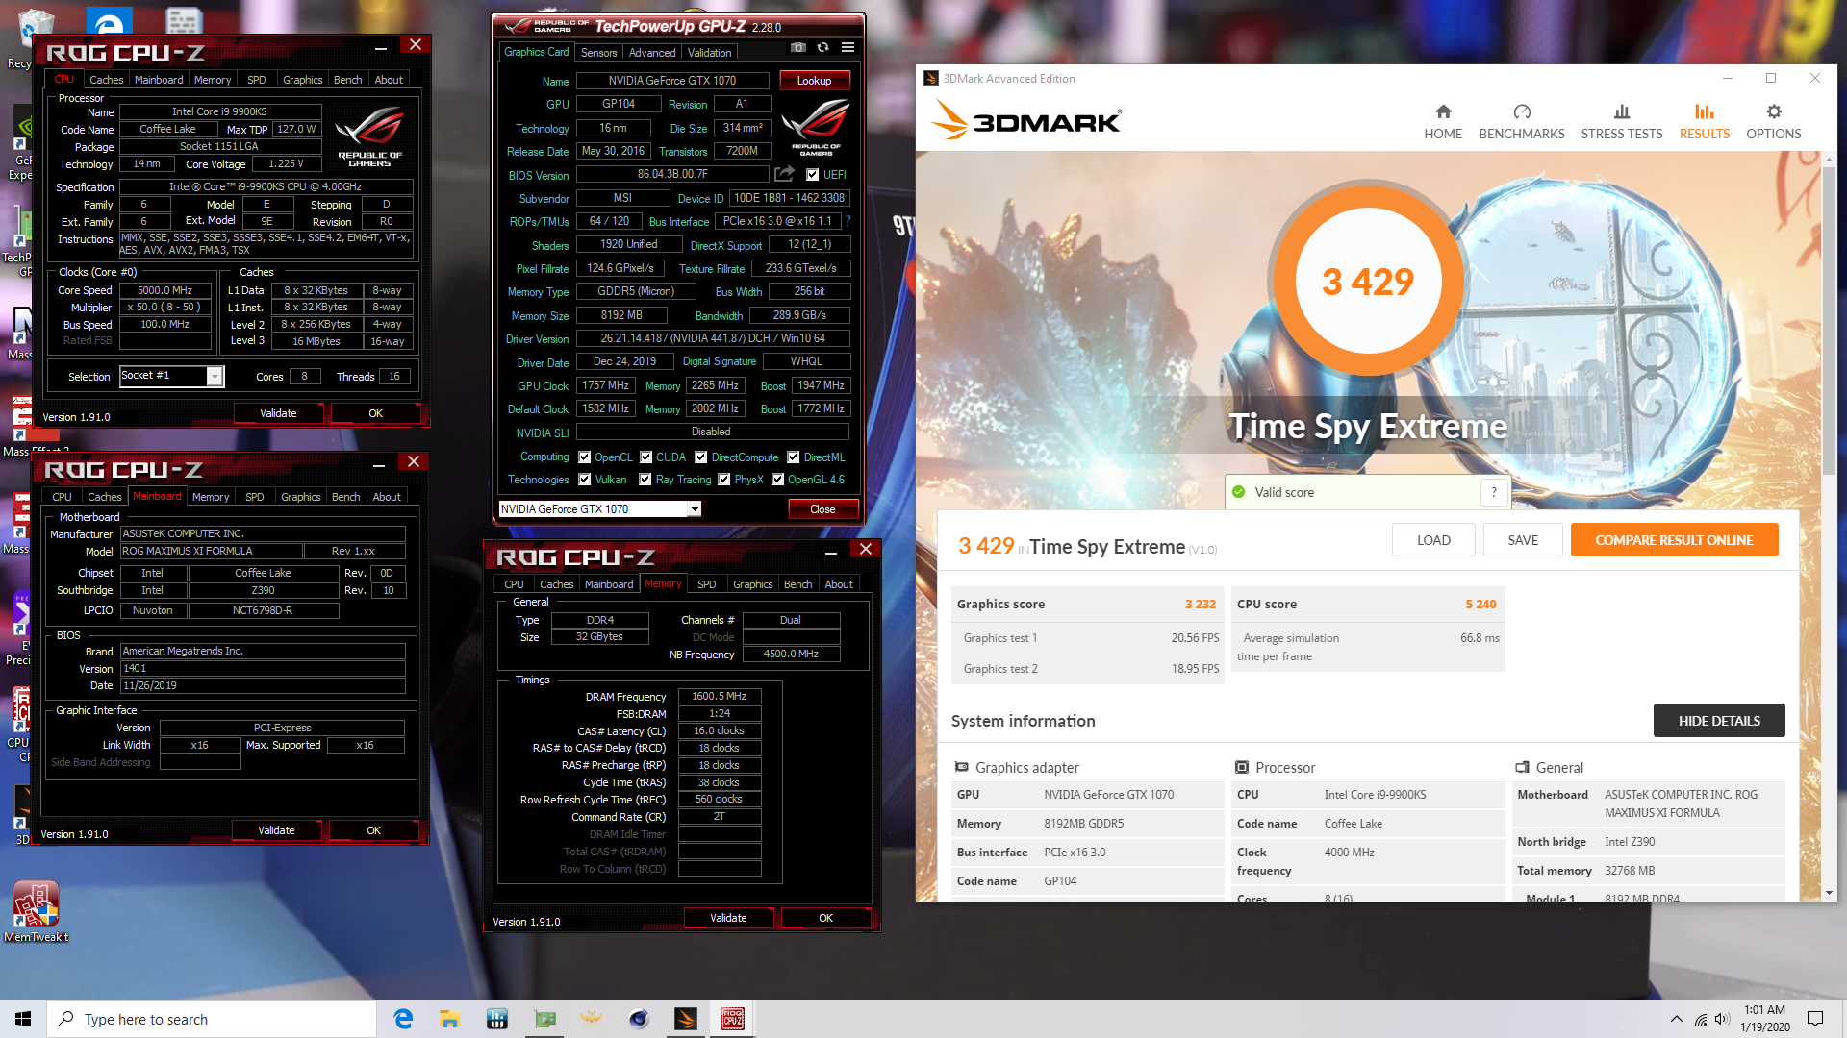Click Lookup button in GPU-Z
This screenshot has height=1038, width=1847.
(x=814, y=81)
